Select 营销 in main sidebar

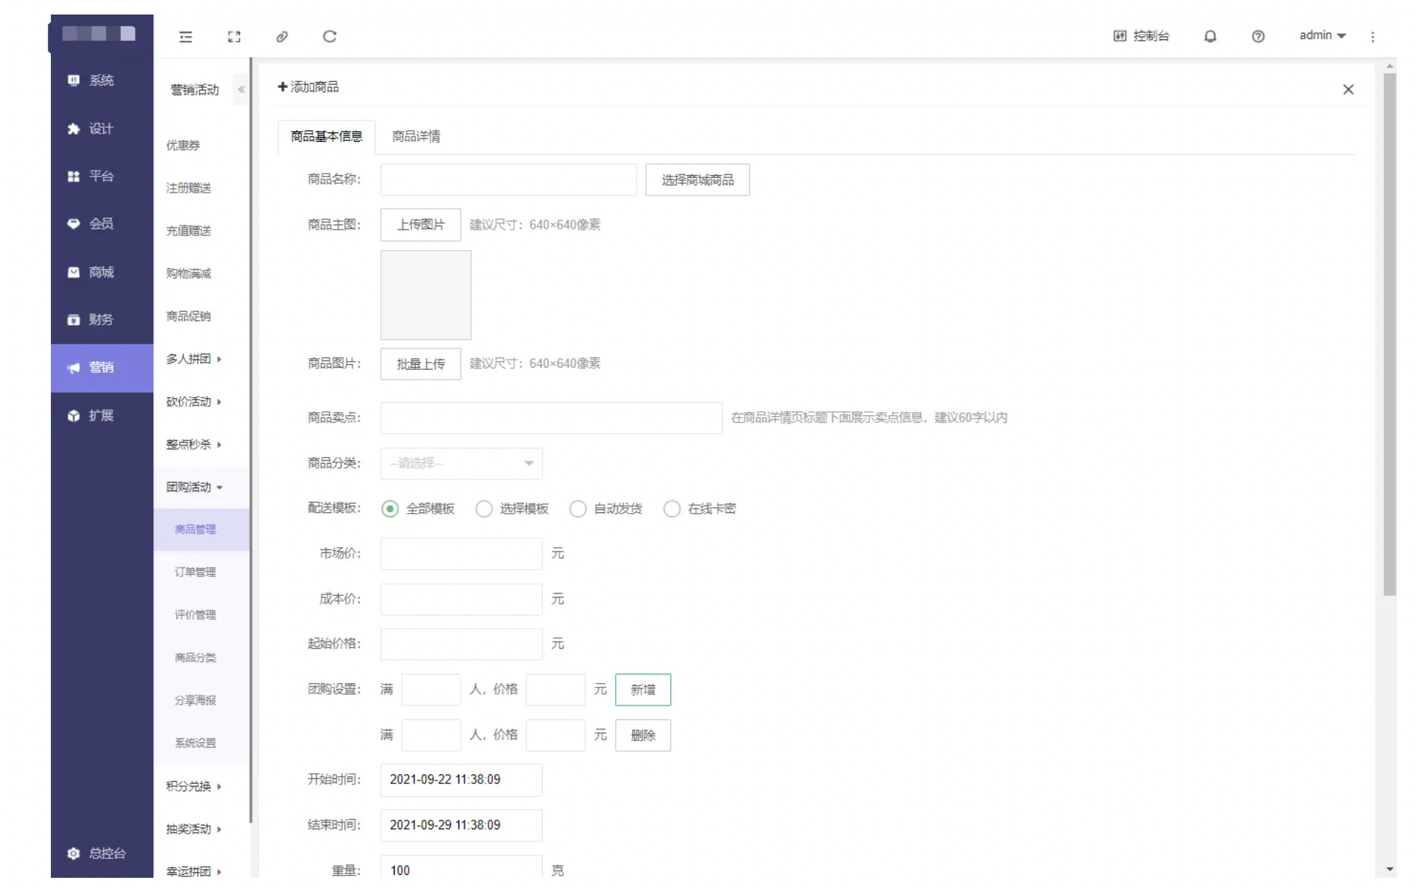coord(102,368)
